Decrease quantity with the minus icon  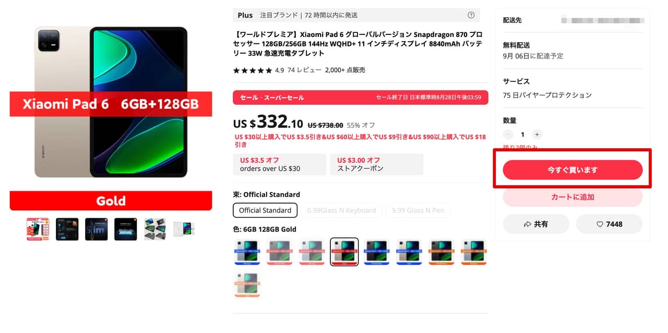click(508, 135)
